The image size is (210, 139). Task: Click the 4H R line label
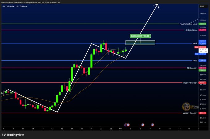195,43
